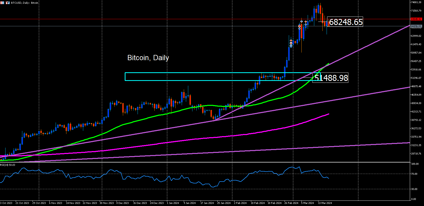Click the 71560.79 price axis label
The image size is (424, 206).
416,11
